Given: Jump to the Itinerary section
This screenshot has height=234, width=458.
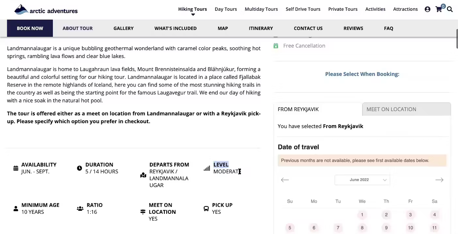Looking at the screenshot, I should click(261, 28).
